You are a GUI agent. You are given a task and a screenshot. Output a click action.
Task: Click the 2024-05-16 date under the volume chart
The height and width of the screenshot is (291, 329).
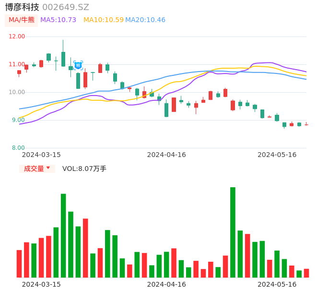click(x=277, y=284)
